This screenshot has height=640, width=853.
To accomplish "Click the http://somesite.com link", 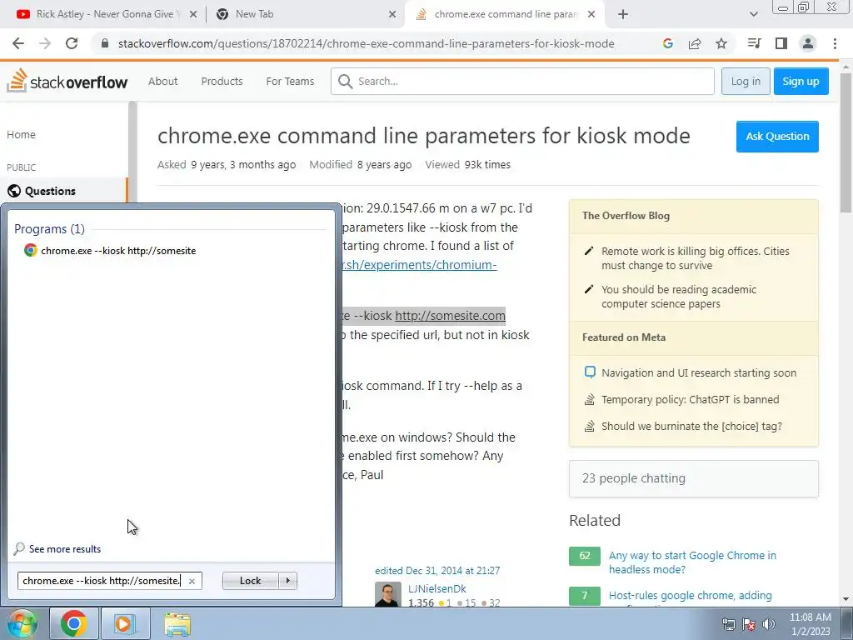I will [x=450, y=316].
